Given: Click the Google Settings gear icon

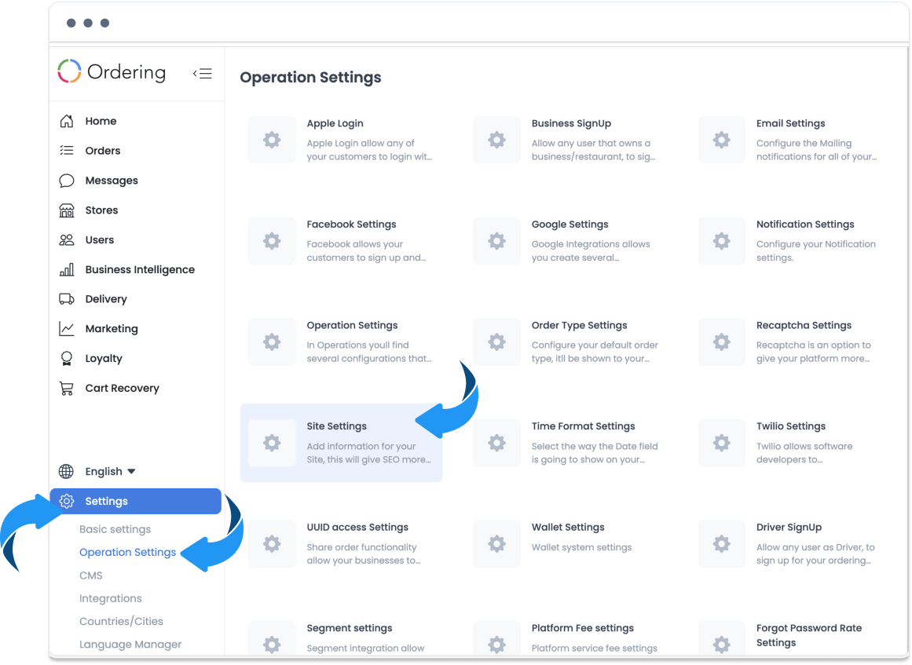Looking at the screenshot, I should (x=496, y=241).
